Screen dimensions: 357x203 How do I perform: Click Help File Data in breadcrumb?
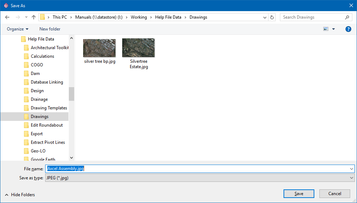tap(168, 17)
